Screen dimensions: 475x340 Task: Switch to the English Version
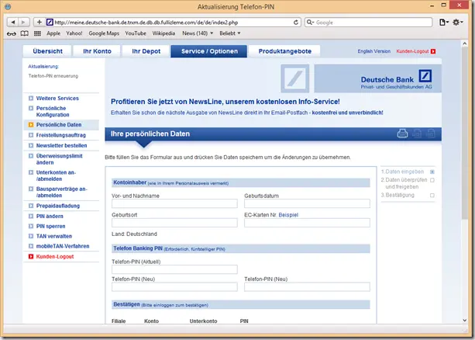click(x=374, y=51)
